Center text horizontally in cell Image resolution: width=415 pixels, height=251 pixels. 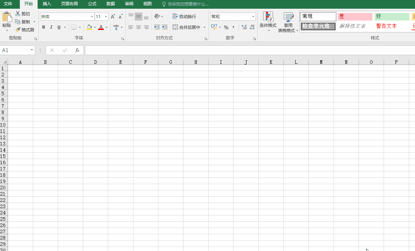(139, 27)
